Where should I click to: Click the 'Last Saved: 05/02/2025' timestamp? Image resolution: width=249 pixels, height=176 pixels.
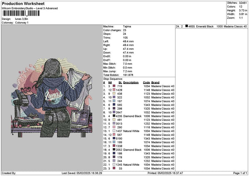pos(82,173)
